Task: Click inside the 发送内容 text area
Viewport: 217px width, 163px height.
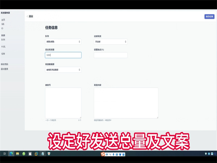Action: [126, 103]
